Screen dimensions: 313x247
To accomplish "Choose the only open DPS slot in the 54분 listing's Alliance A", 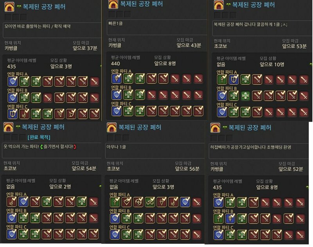I will pos(94,202).
